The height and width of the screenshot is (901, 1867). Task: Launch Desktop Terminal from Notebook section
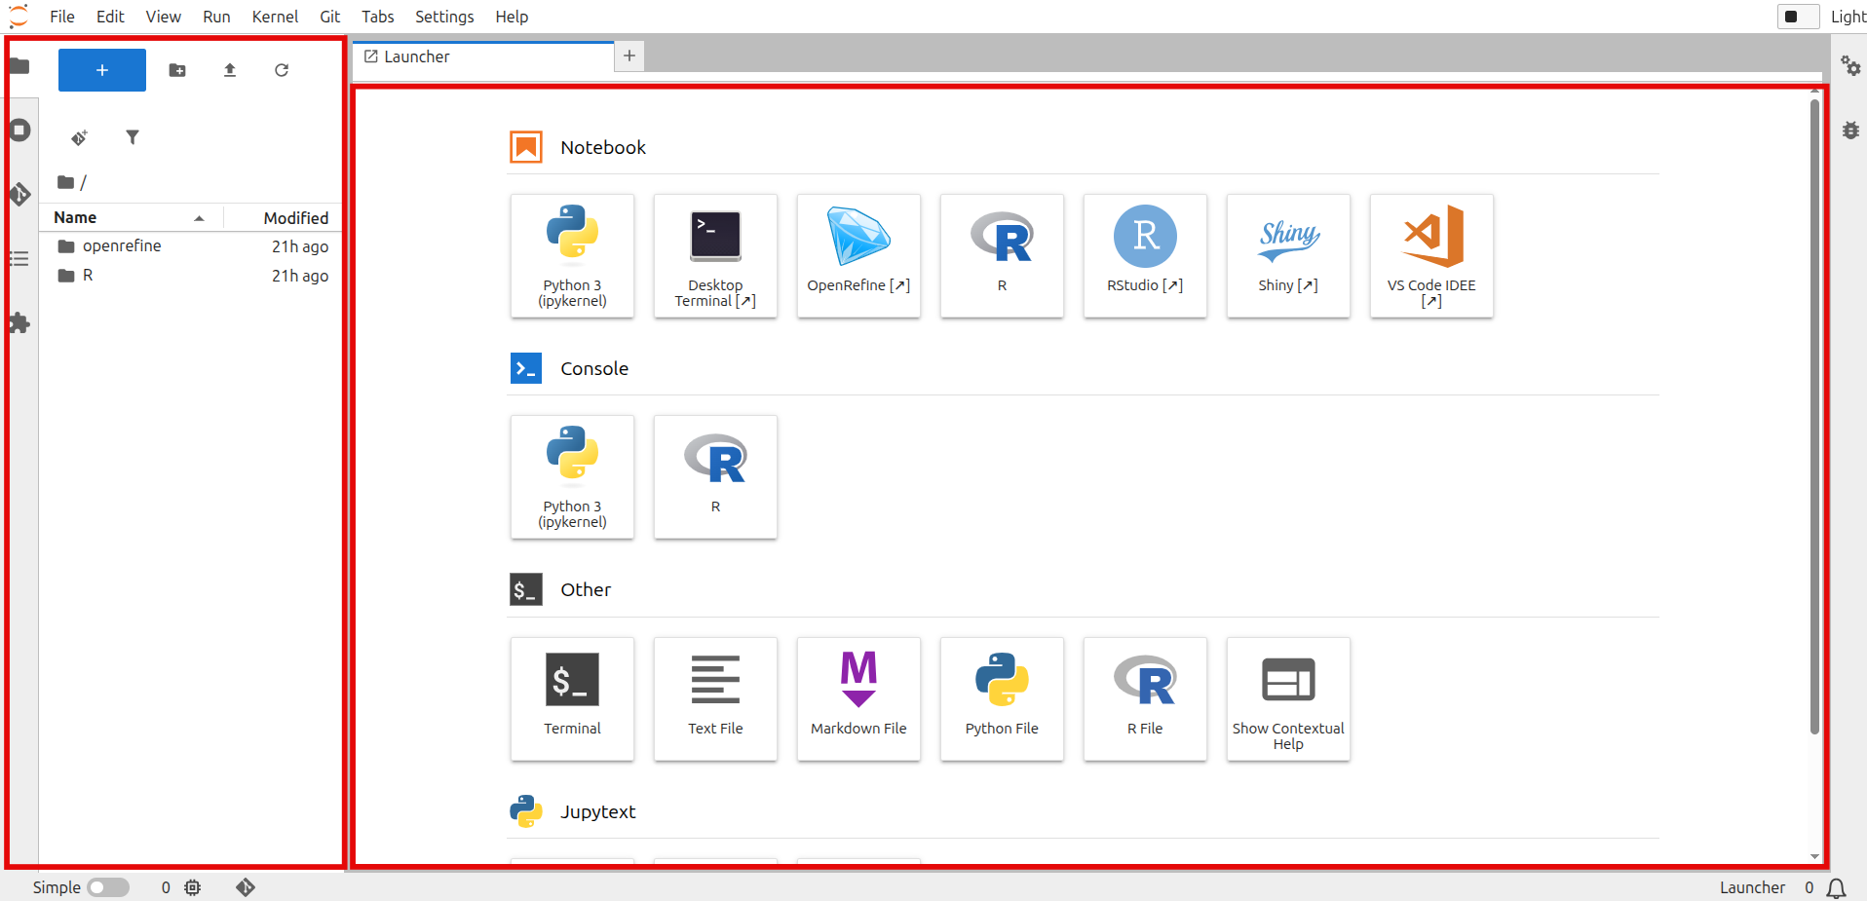tap(715, 256)
